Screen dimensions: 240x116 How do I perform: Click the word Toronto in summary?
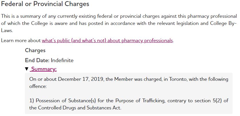click(x=177, y=79)
